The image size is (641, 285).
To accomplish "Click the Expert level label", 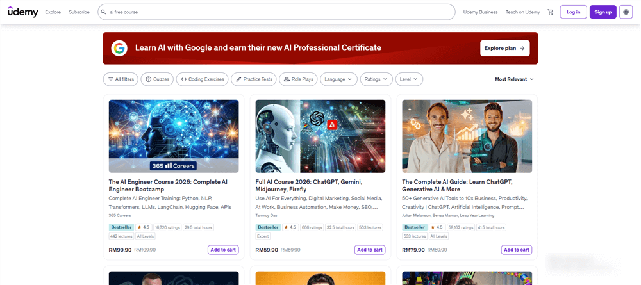I will pyautogui.click(x=262, y=236).
